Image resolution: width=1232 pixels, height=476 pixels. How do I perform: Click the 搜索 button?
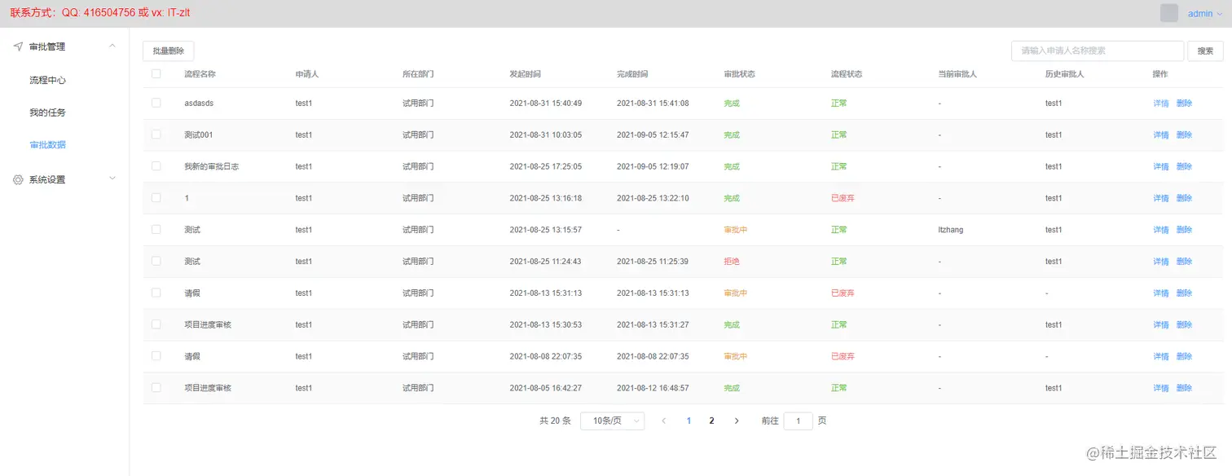[1205, 51]
